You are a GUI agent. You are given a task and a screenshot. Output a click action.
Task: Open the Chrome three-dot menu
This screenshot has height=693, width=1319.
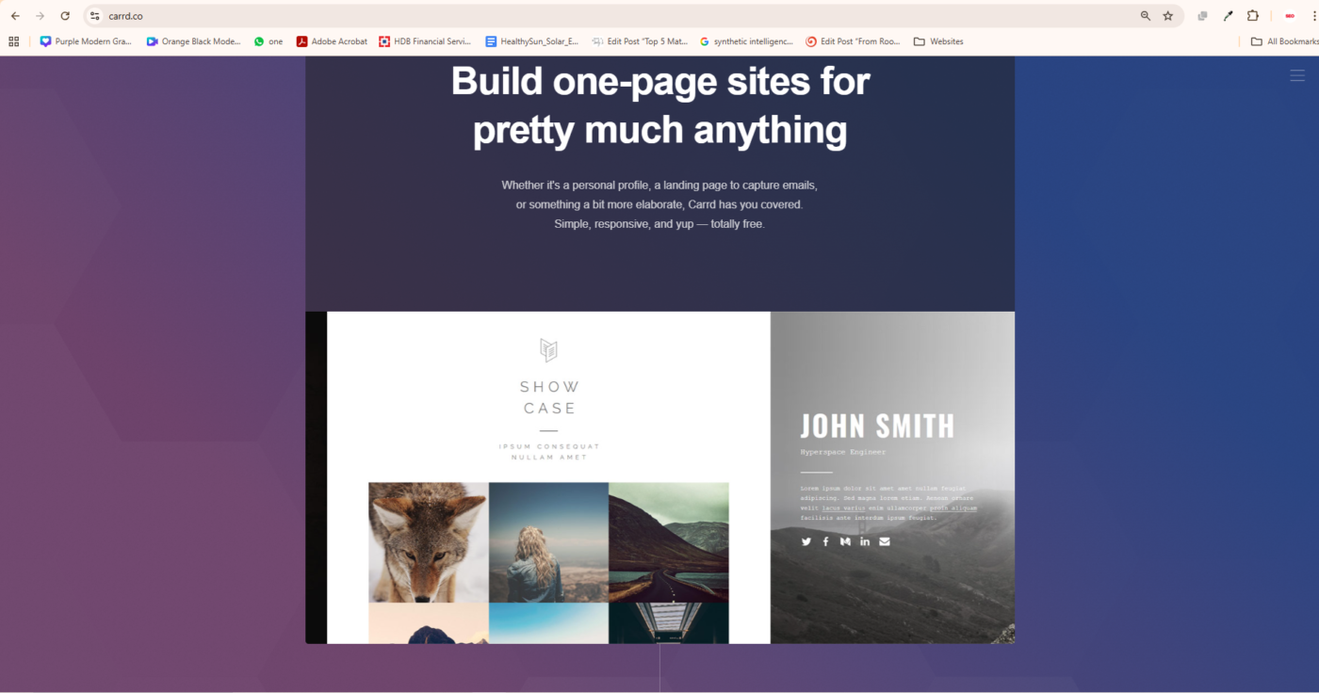1313,16
